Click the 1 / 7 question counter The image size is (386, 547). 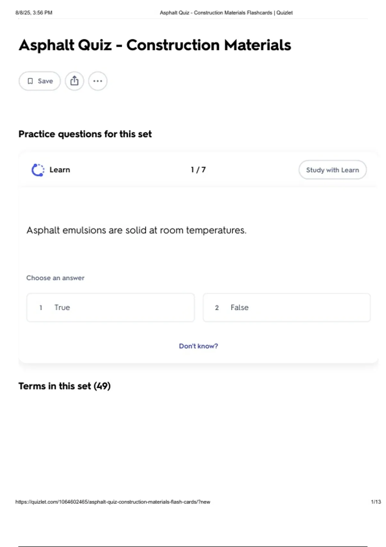click(198, 170)
